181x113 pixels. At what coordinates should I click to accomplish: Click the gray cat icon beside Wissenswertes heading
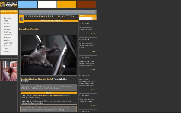click(x=21, y=19)
